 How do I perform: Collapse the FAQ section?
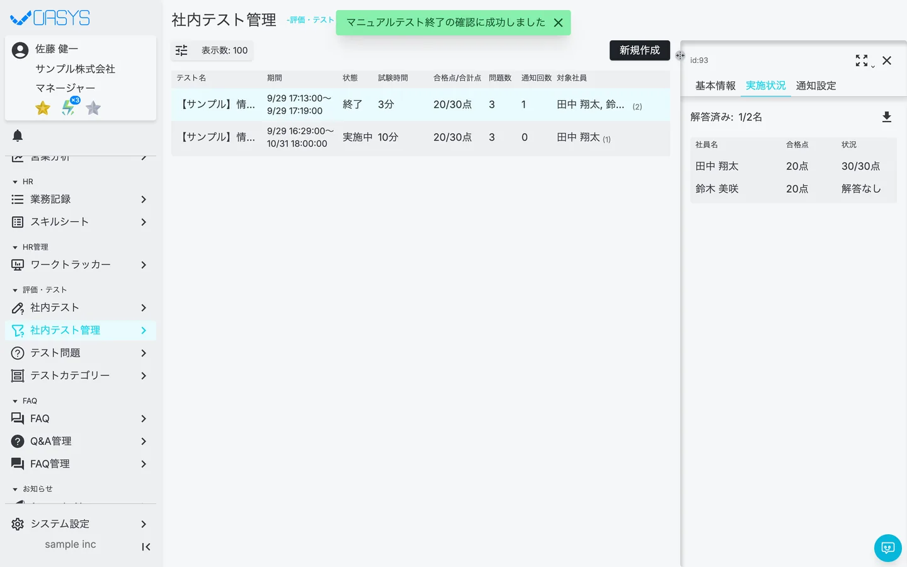click(x=15, y=401)
